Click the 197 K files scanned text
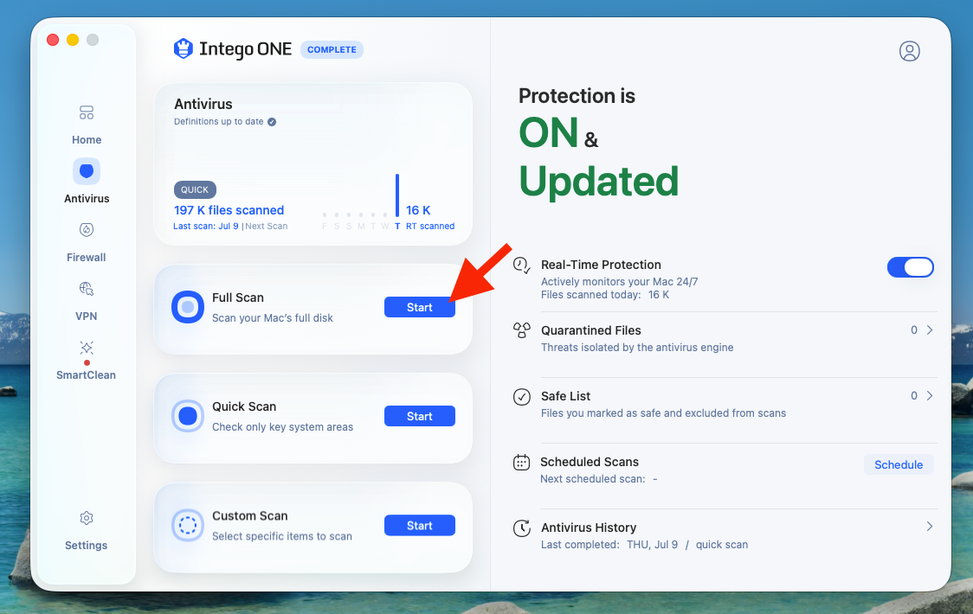 pyautogui.click(x=229, y=210)
